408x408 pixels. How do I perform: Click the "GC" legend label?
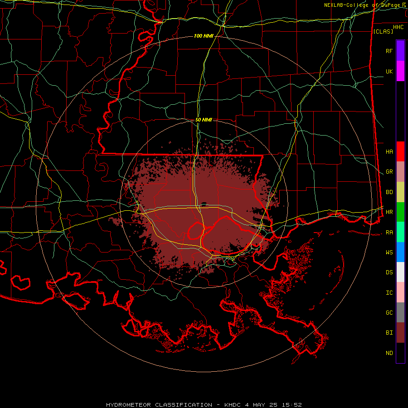coord(389,313)
